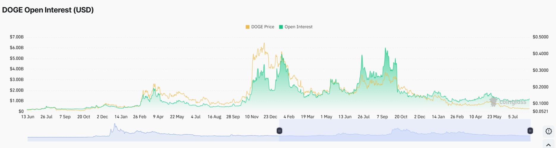Grab the right range slider handle
The height and width of the screenshot is (148, 556).
pos(530,130)
